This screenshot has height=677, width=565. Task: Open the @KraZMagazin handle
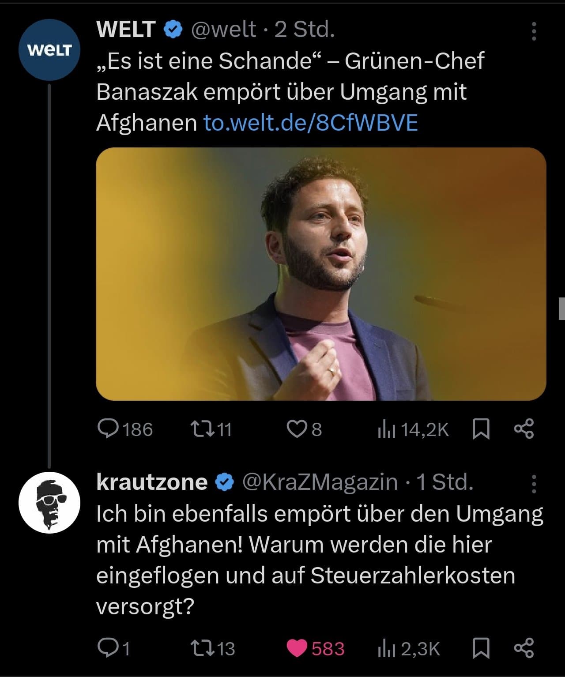[x=320, y=482]
